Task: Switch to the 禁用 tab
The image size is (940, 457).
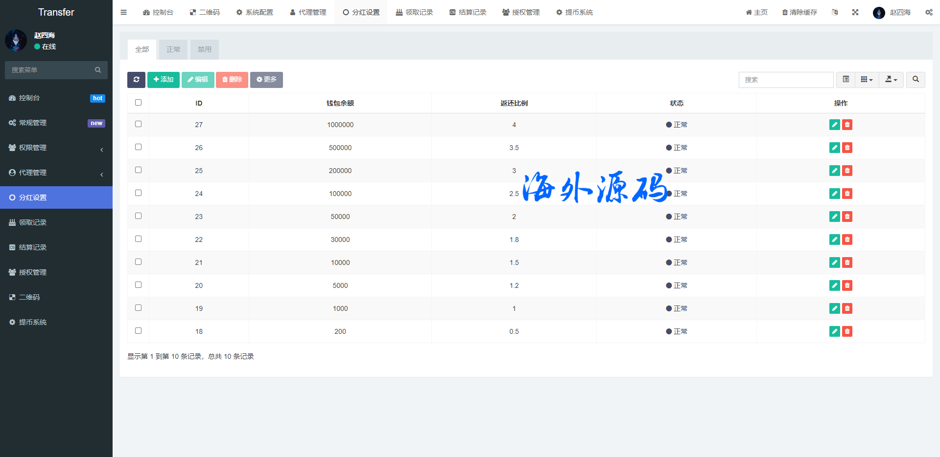Action: tap(205, 49)
